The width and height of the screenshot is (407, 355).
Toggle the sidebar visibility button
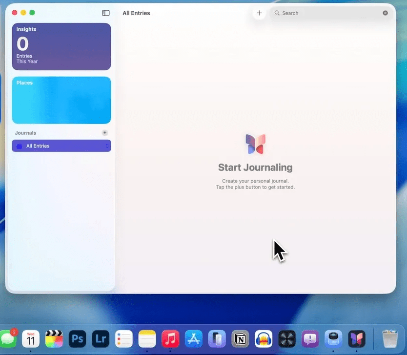pos(105,13)
